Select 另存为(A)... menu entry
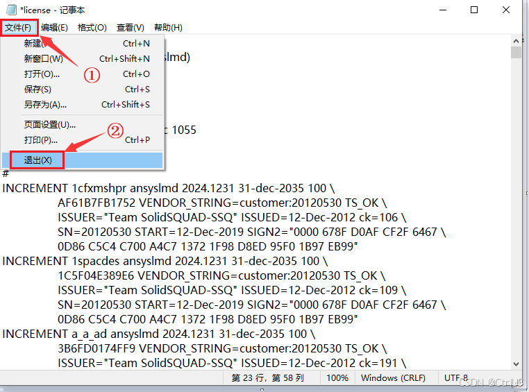 click(x=83, y=105)
